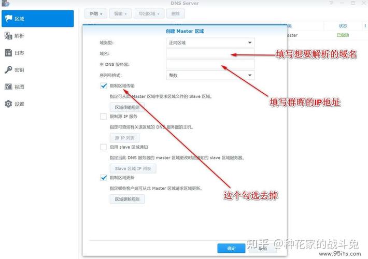
Task: Click the 删除 toolbar button
Action: point(175,13)
